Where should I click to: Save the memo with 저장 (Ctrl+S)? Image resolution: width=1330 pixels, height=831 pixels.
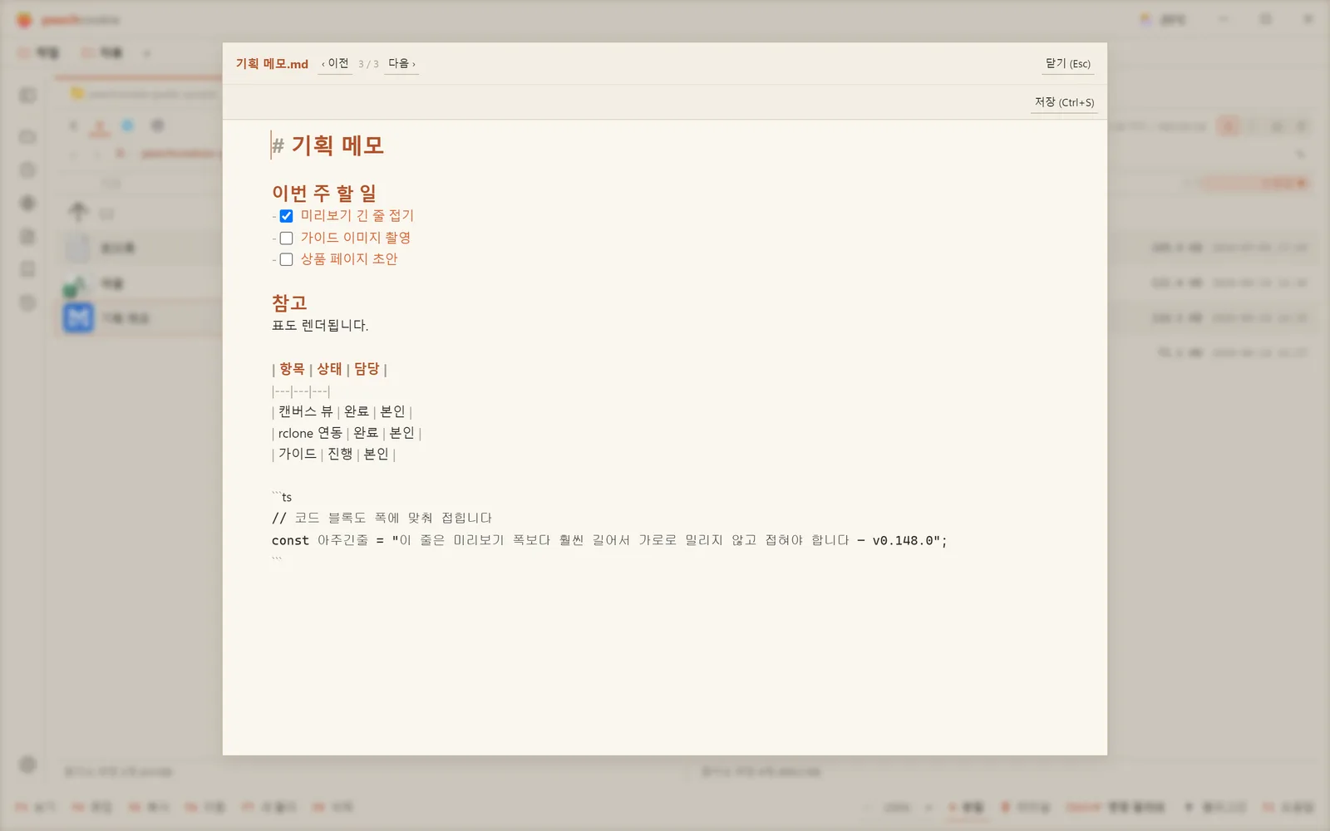point(1064,102)
